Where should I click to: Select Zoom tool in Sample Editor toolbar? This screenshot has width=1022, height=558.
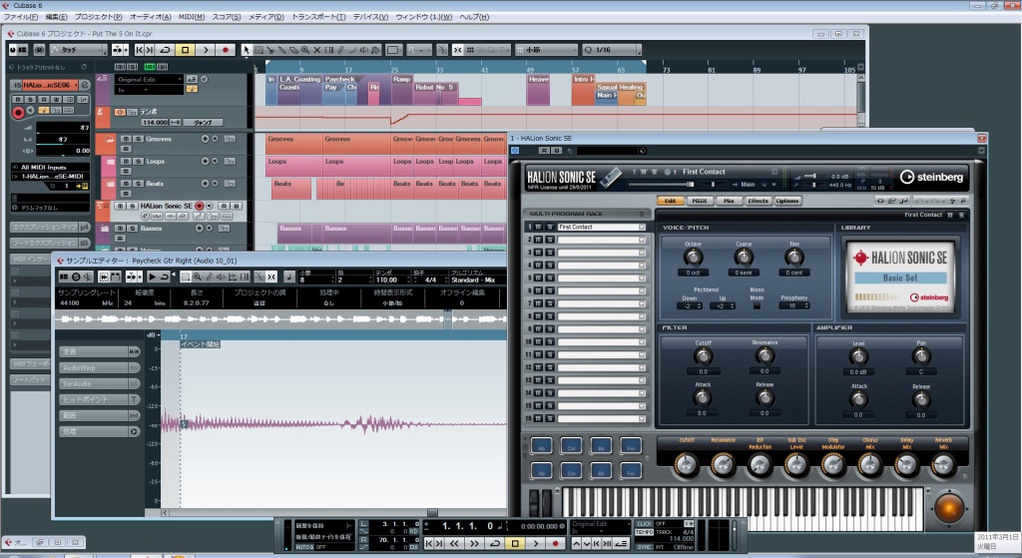(197, 278)
